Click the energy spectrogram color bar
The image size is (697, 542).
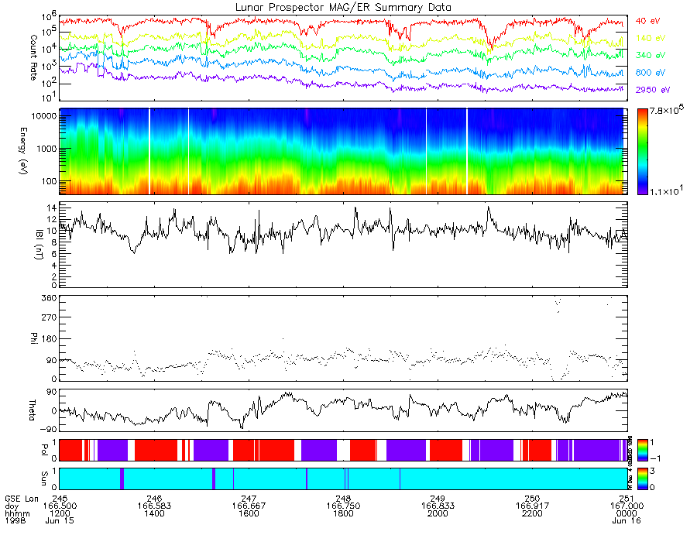tap(642, 152)
